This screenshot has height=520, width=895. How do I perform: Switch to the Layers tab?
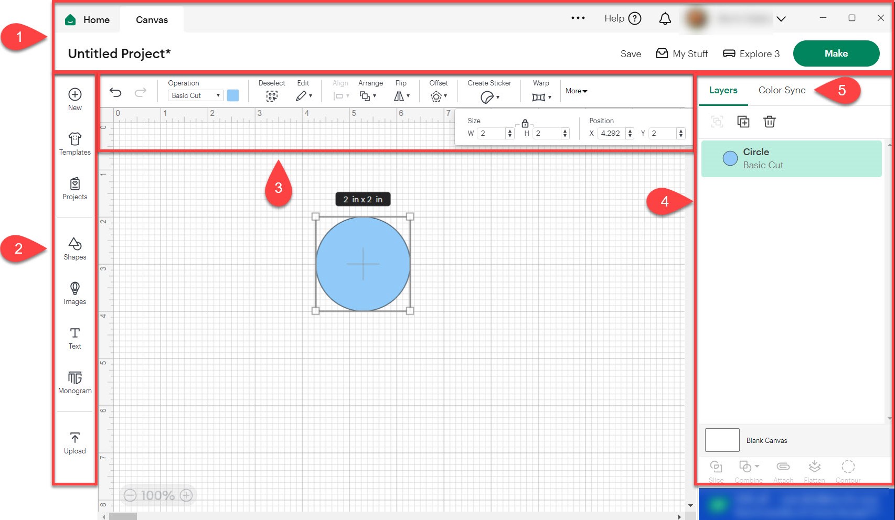point(723,90)
